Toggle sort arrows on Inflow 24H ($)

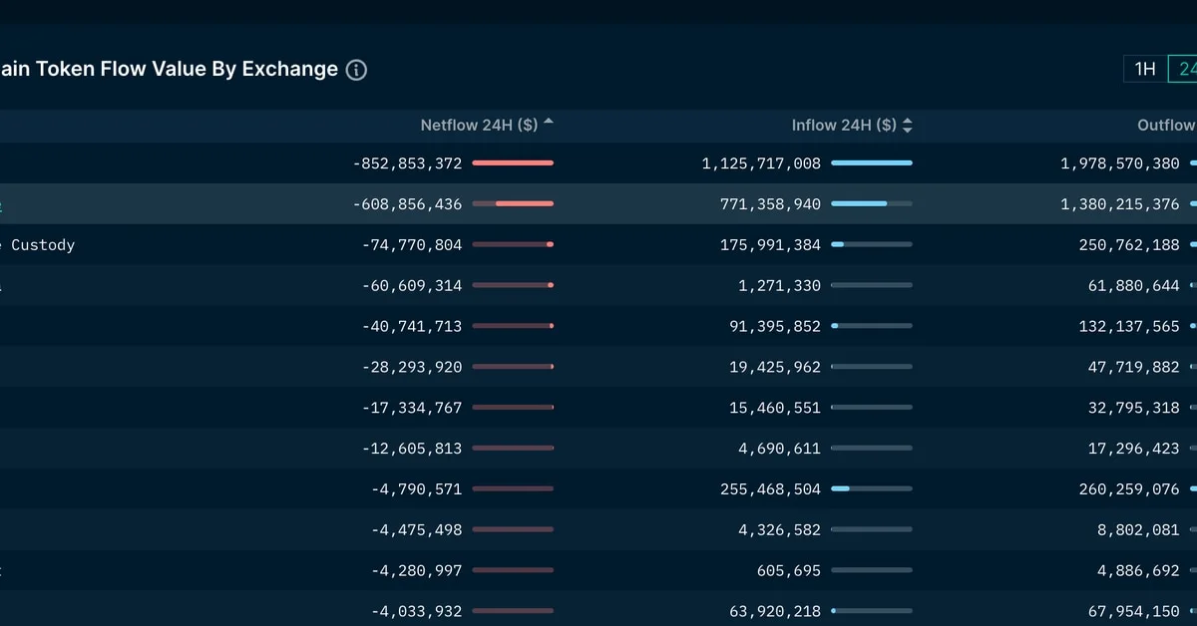(907, 126)
